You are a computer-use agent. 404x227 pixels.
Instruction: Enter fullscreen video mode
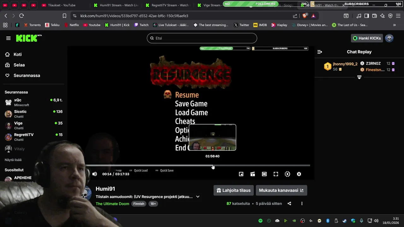[x=276, y=174]
